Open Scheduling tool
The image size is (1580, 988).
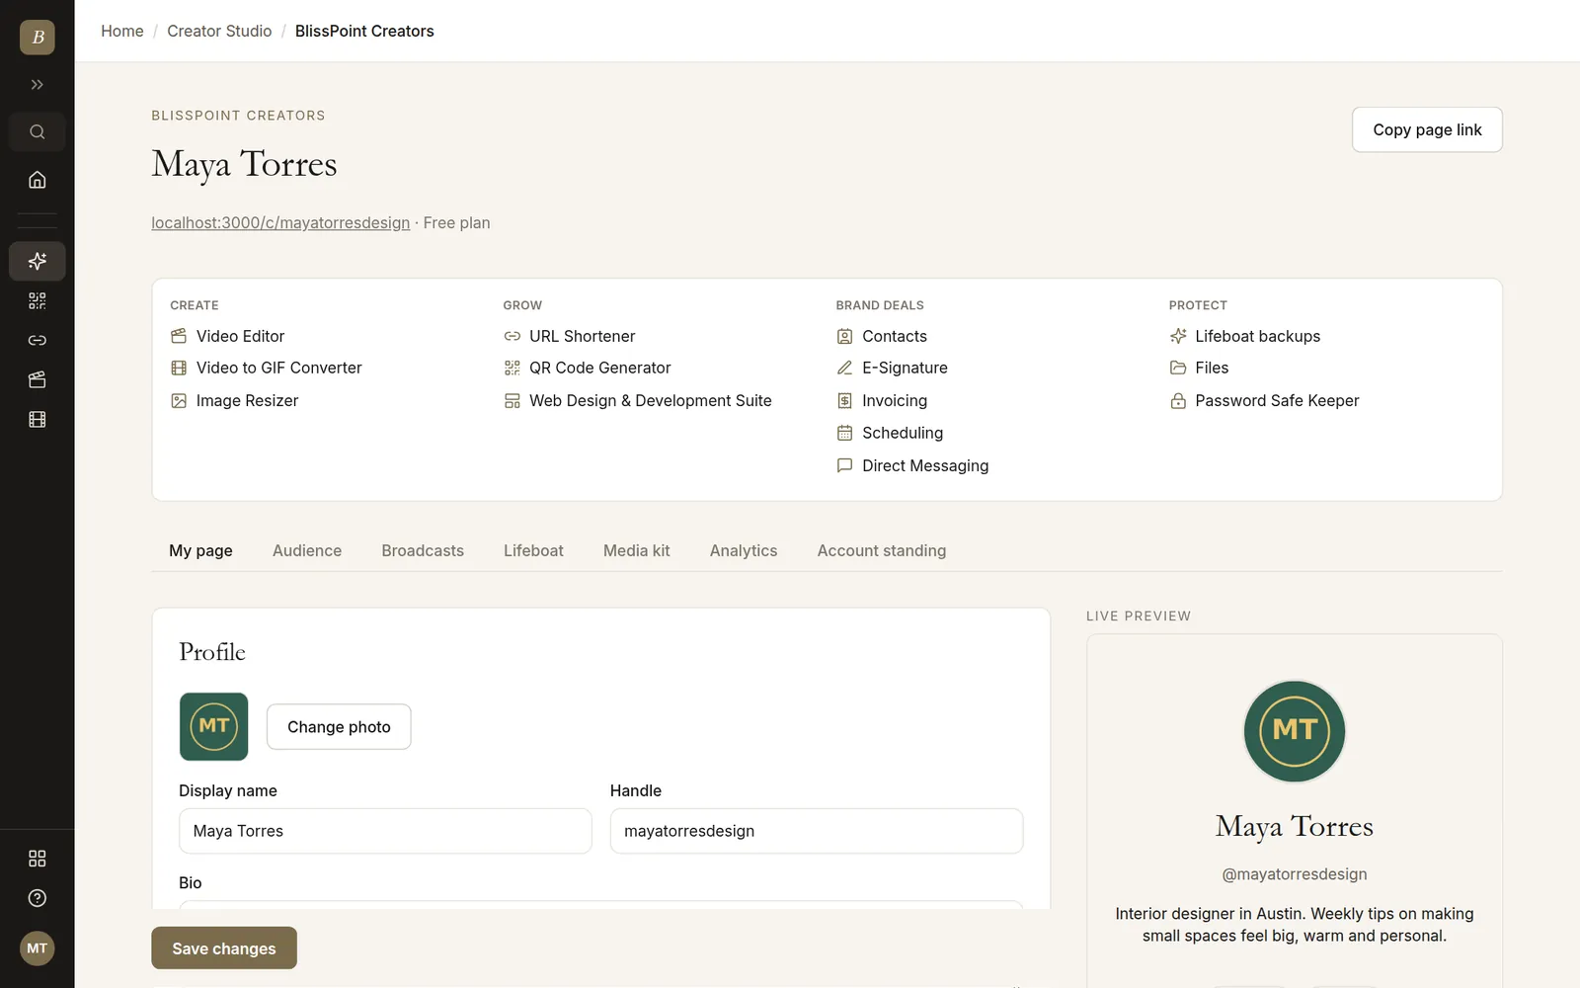coord(890,433)
